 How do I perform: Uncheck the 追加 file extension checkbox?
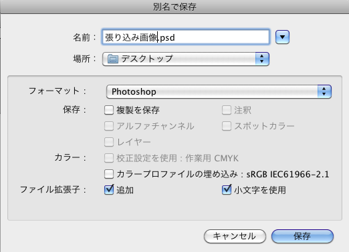click(x=109, y=189)
